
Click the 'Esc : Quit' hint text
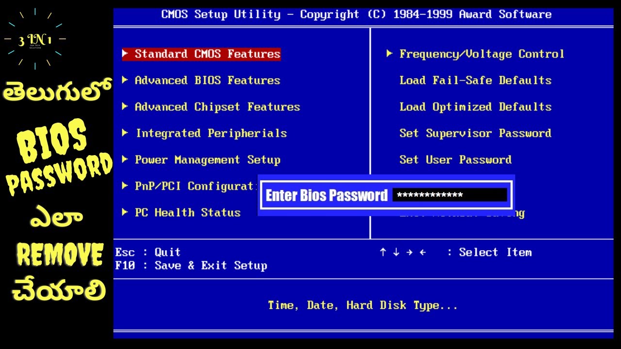coord(148,252)
